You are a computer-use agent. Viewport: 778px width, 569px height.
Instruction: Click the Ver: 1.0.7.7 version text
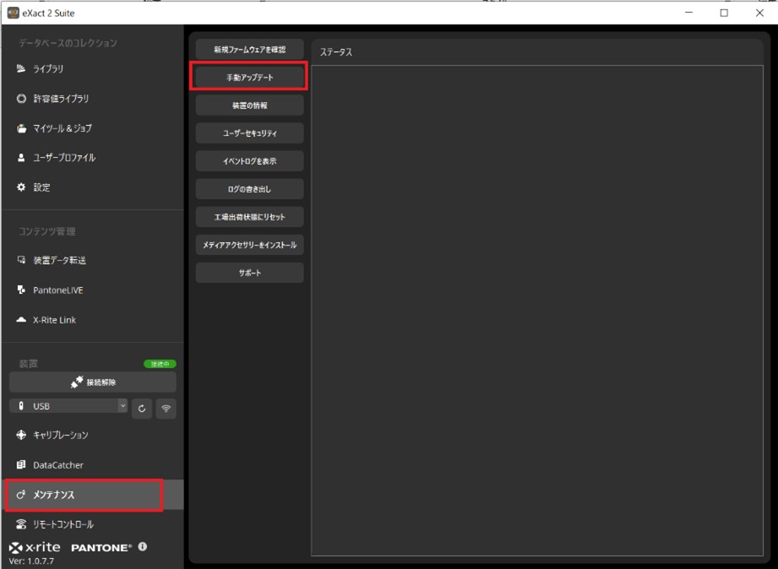tap(31, 561)
